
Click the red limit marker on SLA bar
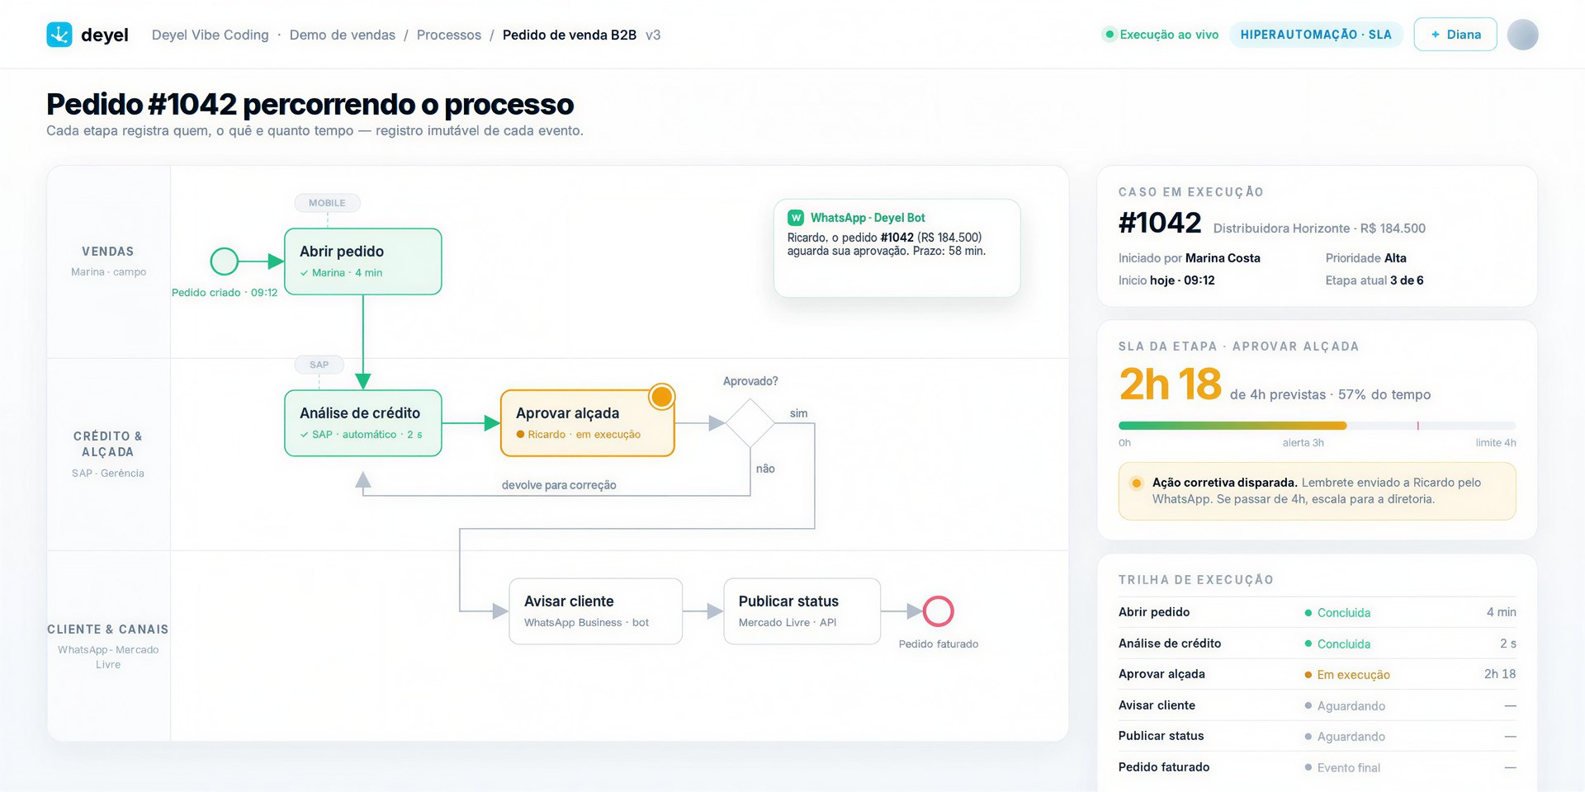click(1417, 426)
